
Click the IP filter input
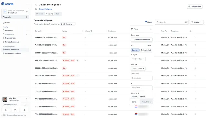(x=142, y=88)
